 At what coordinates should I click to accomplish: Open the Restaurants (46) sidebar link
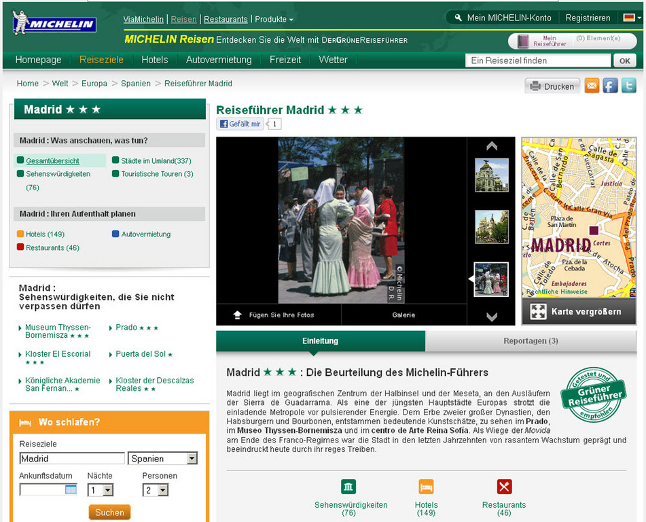(52, 248)
